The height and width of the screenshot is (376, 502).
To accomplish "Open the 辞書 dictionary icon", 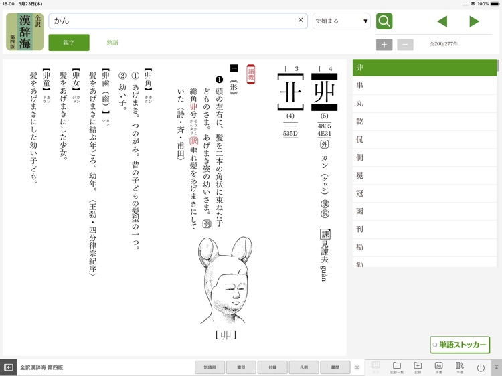I will [x=438, y=367].
